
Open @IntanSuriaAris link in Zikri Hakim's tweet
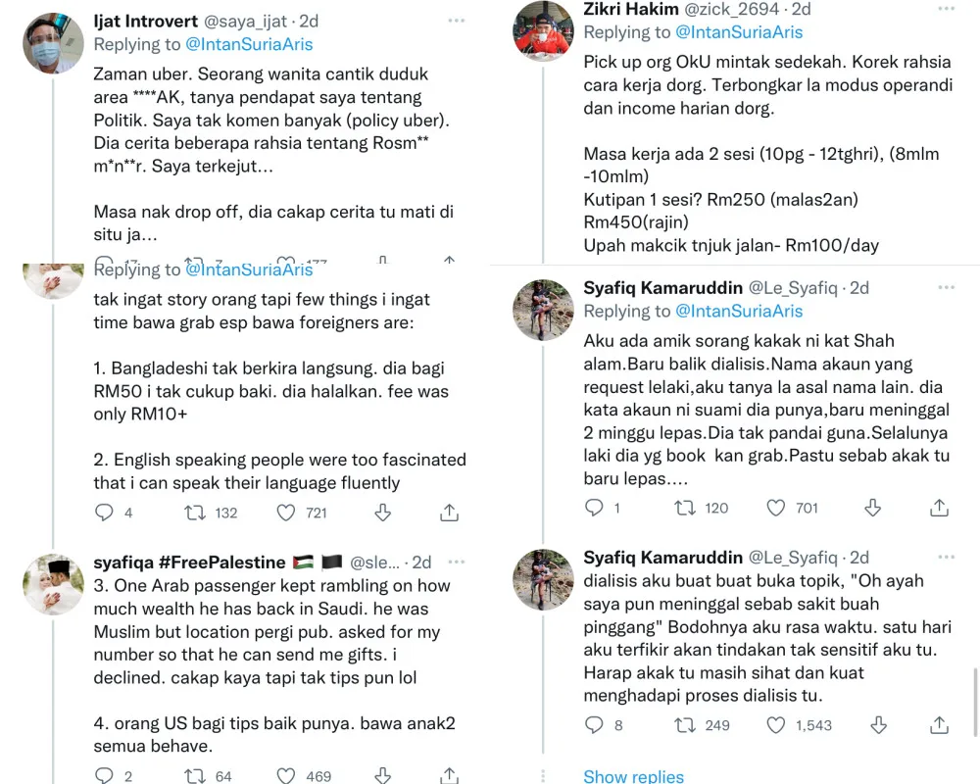pos(739,32)
